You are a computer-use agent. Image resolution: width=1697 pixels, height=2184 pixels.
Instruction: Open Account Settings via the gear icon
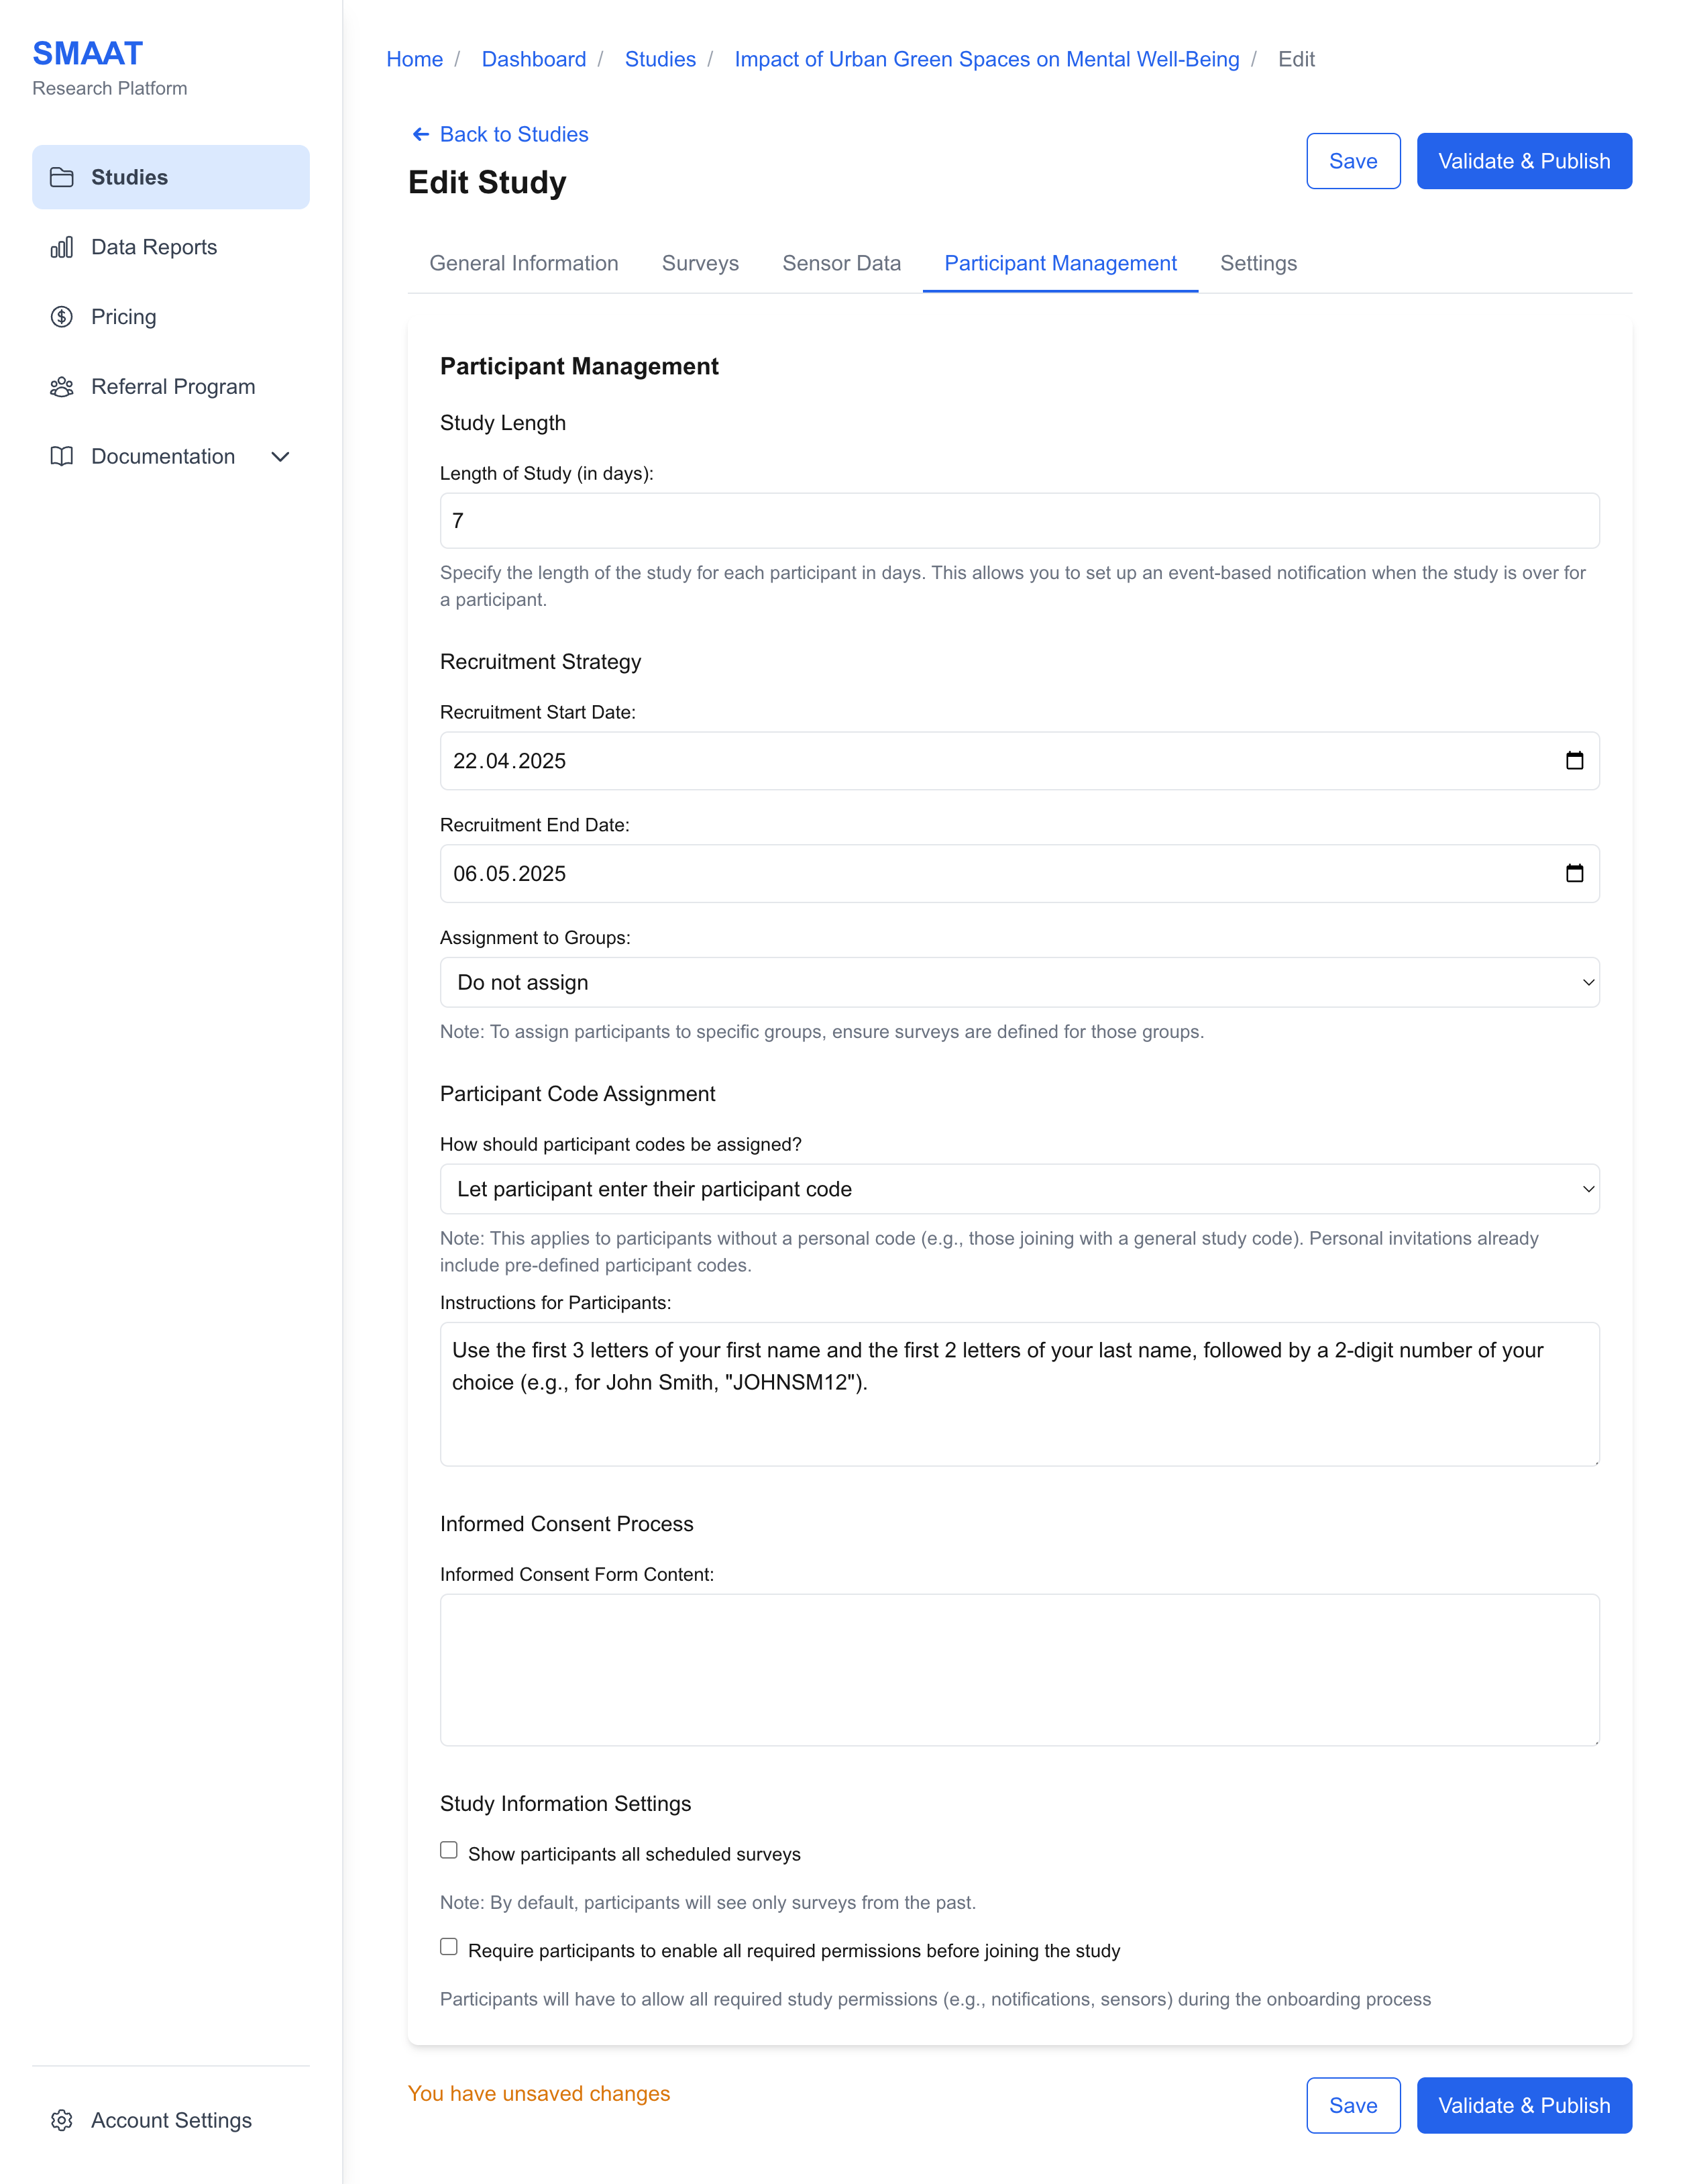click(x=62, y=2120)
